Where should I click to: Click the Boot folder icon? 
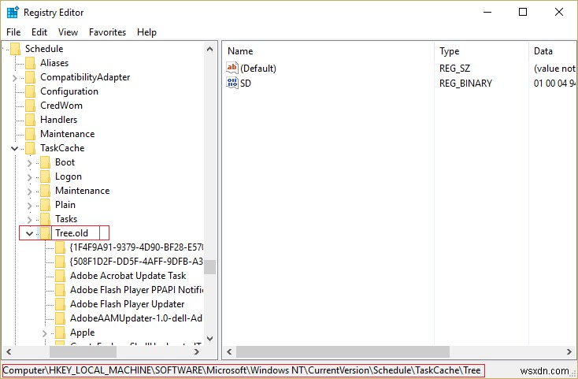click(x=45, y=162)
